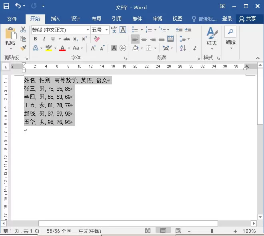Toggle Strikethrough formatting

pyautogui.click(x=67, y=39)
